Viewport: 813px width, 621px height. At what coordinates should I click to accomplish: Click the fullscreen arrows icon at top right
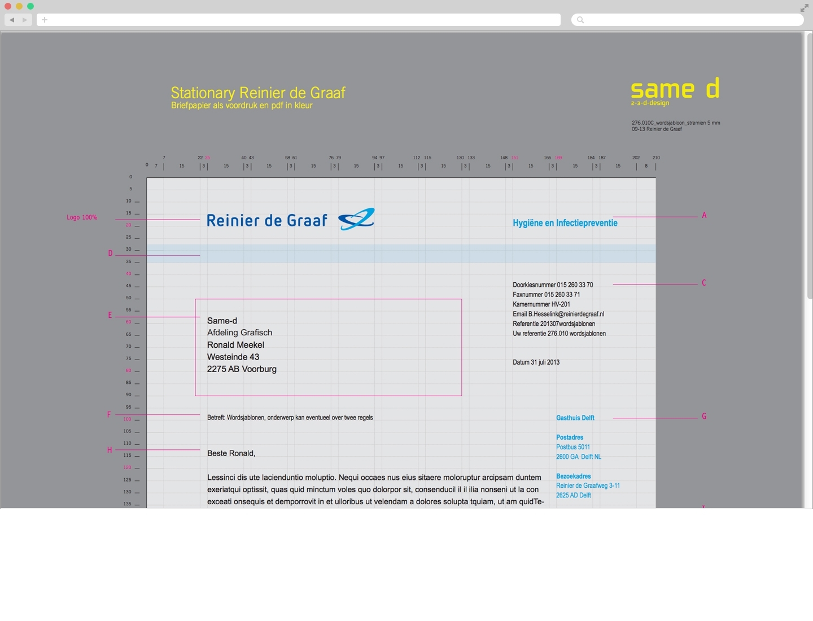click(x=804, y=8)
